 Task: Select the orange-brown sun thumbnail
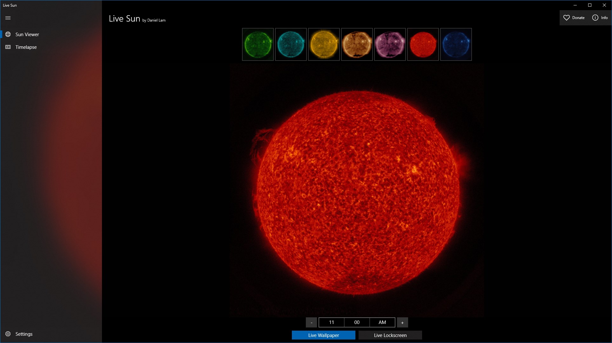click(357, 44)
